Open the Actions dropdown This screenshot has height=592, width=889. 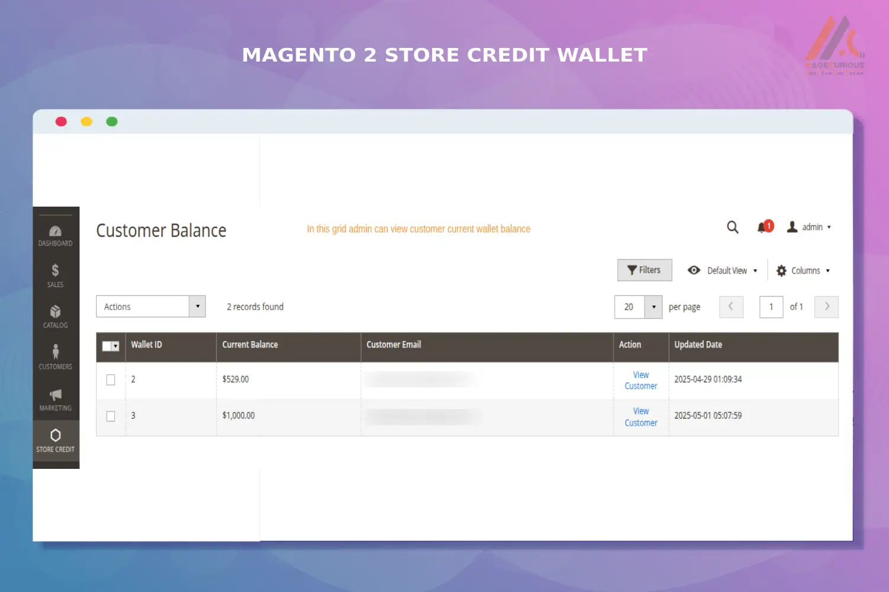point(151,306)
